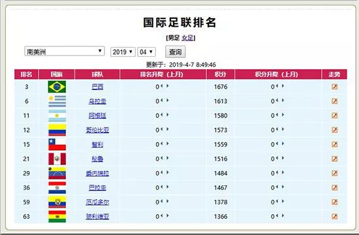Open the 厄瓜多尔 team link
359x235 pixels.
[97, 202]
